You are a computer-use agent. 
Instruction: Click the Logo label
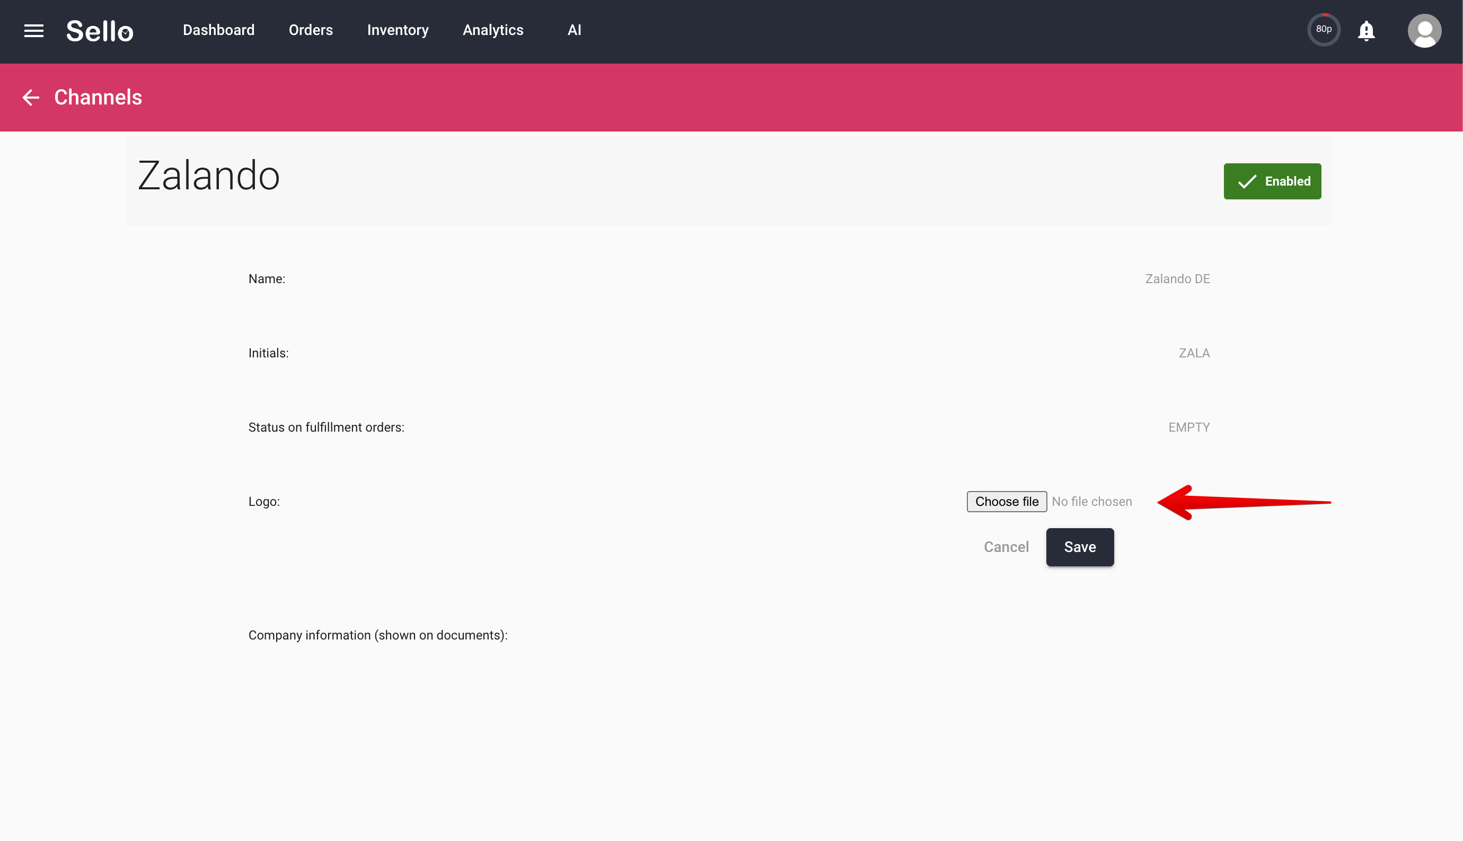264,502
